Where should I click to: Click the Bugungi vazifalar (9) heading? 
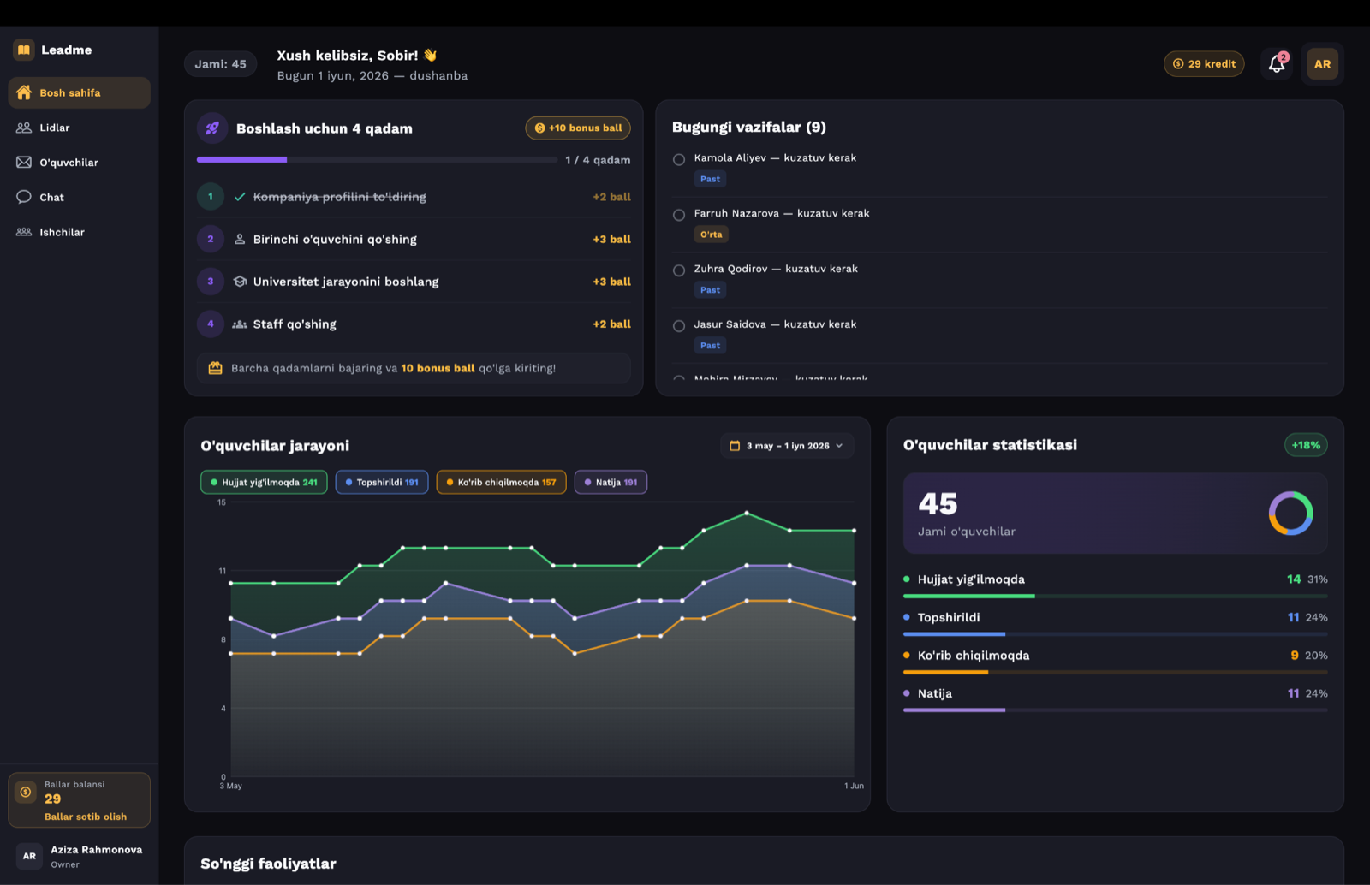[x=749, y=127]
